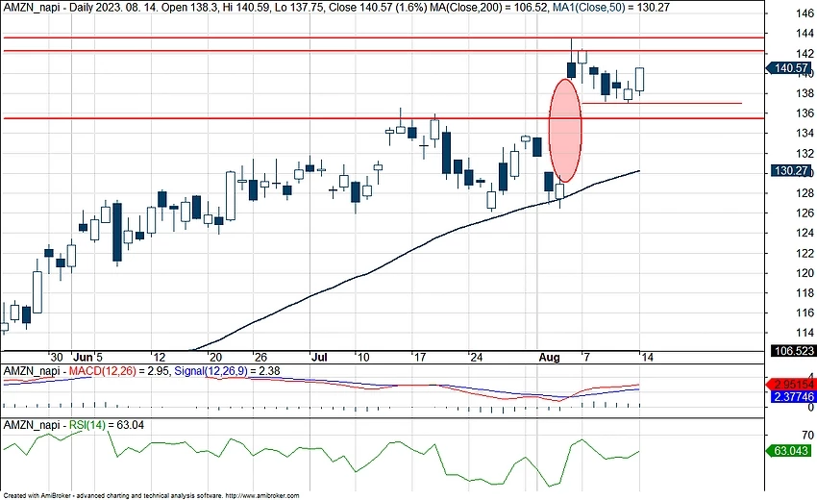The image size is (817, 500).
Task: Click the 120 price axis label
Action: click(805, 273)
